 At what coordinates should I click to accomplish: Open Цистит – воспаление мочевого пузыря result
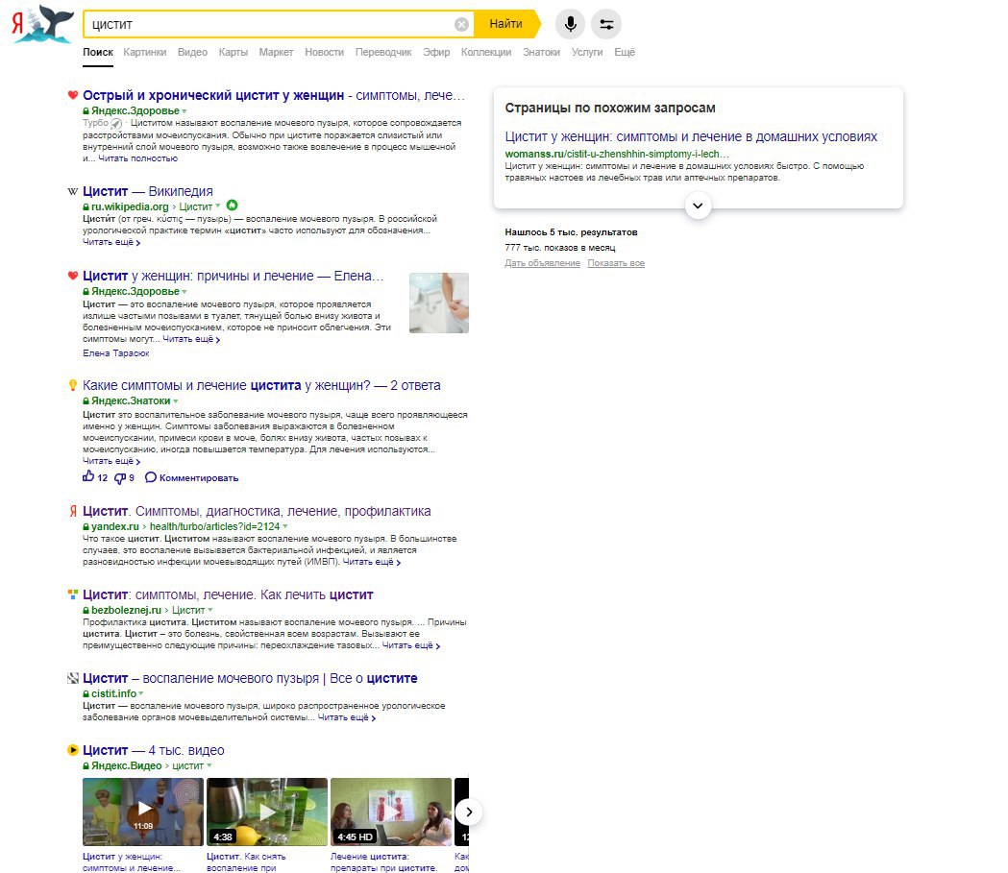pyautogui.click(x=250, y=678)
